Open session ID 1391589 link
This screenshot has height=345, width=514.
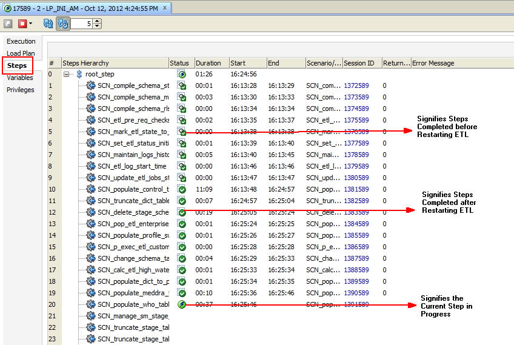(x=356, y=304)
